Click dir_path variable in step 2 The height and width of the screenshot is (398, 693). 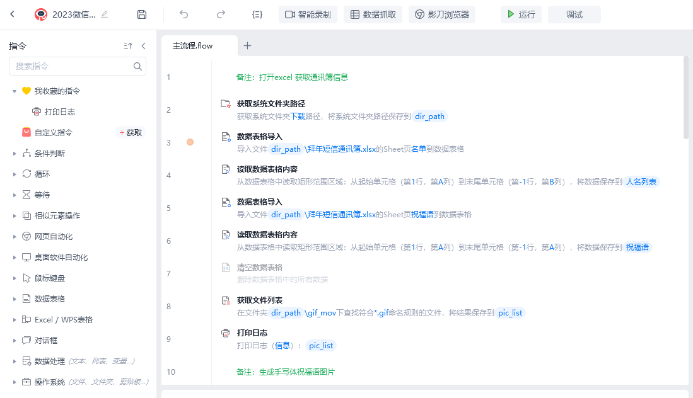point(429,116)
